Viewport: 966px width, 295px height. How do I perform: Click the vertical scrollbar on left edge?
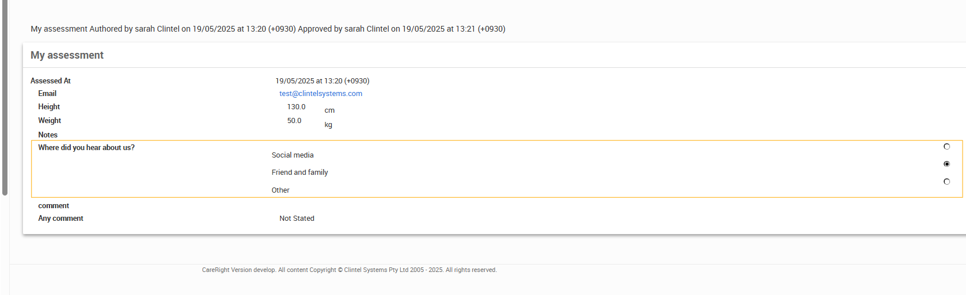point(5,98)
